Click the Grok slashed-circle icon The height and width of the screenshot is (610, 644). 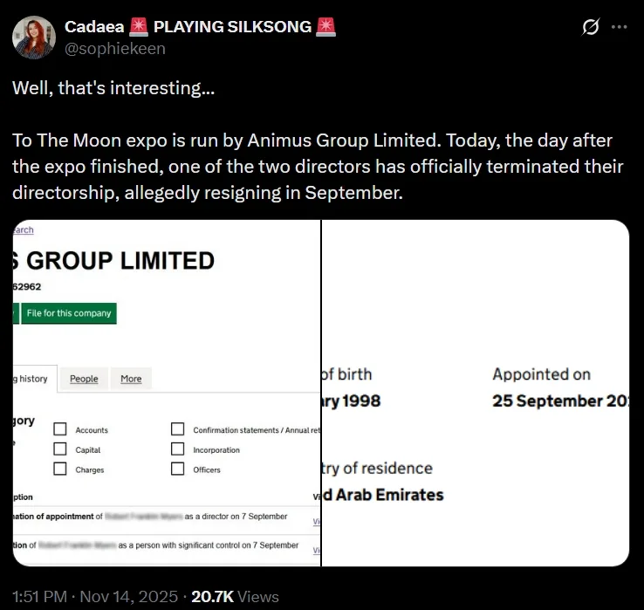pyautogui.click(x=591, y=27)
